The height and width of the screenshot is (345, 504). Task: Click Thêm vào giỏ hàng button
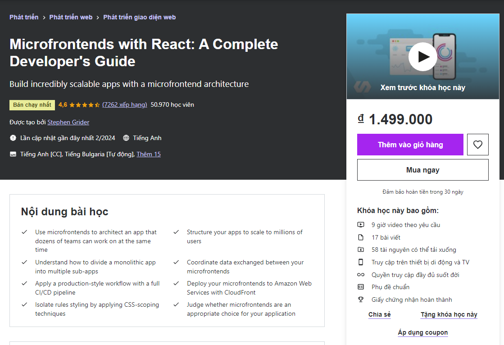410,145
